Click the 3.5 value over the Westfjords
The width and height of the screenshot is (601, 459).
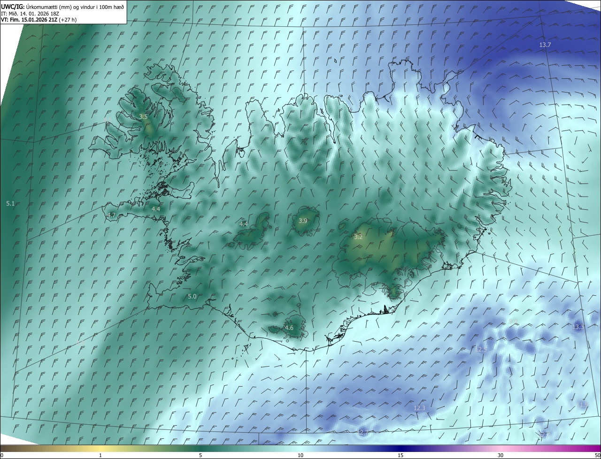click(x=143, y=116)
